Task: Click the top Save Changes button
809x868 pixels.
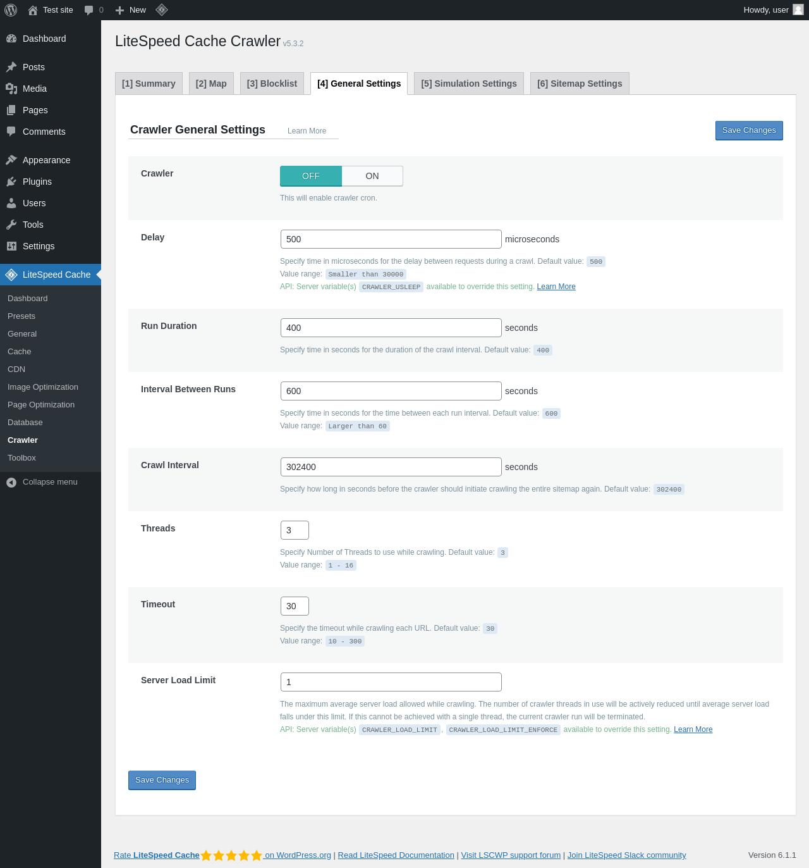Action: [749, 130]
